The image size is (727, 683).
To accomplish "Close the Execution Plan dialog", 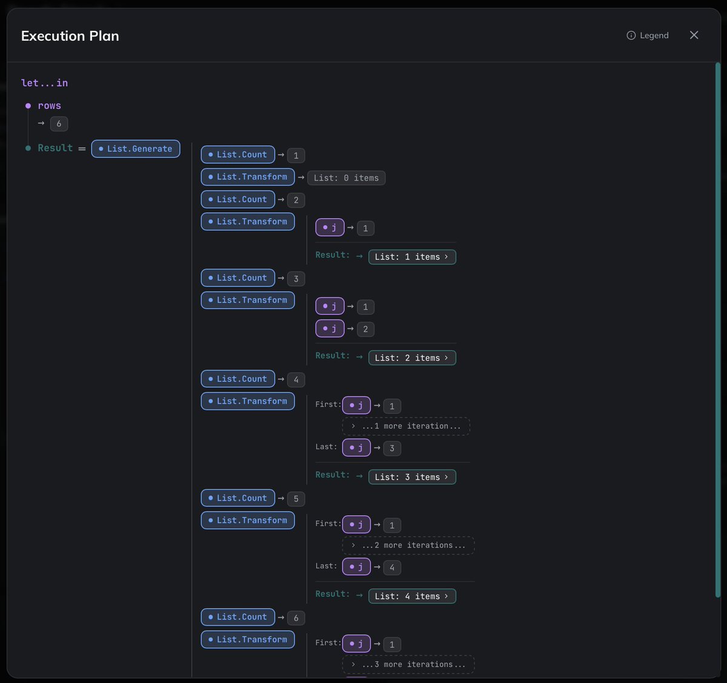I will [694, 35].
